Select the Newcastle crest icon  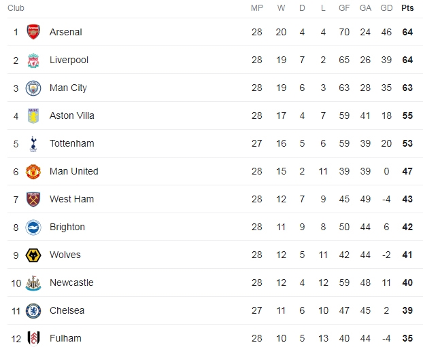tap(33, 283)
